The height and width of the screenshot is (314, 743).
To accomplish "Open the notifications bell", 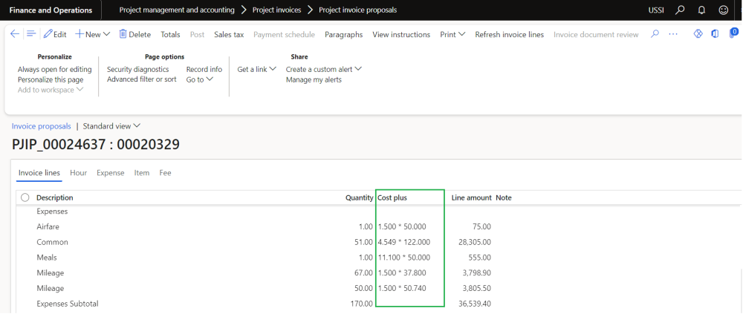I will point(701,10).
